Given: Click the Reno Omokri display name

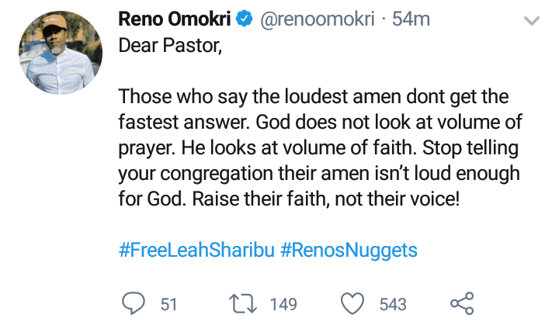Looking at the screenshot, I should 174,18.
